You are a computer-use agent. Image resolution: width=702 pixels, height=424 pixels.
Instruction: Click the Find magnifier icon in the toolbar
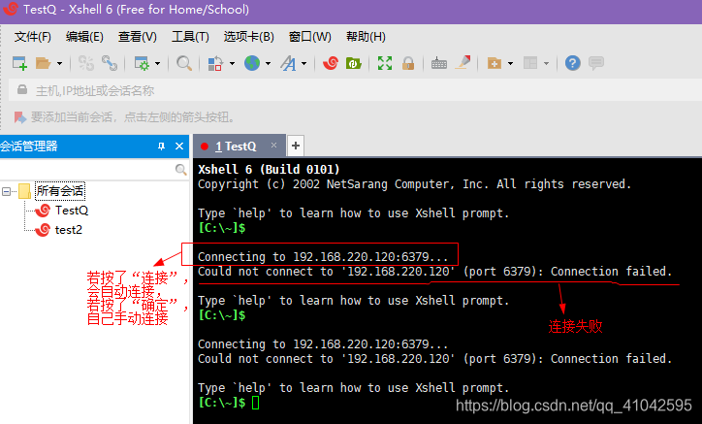click(184, 63)
